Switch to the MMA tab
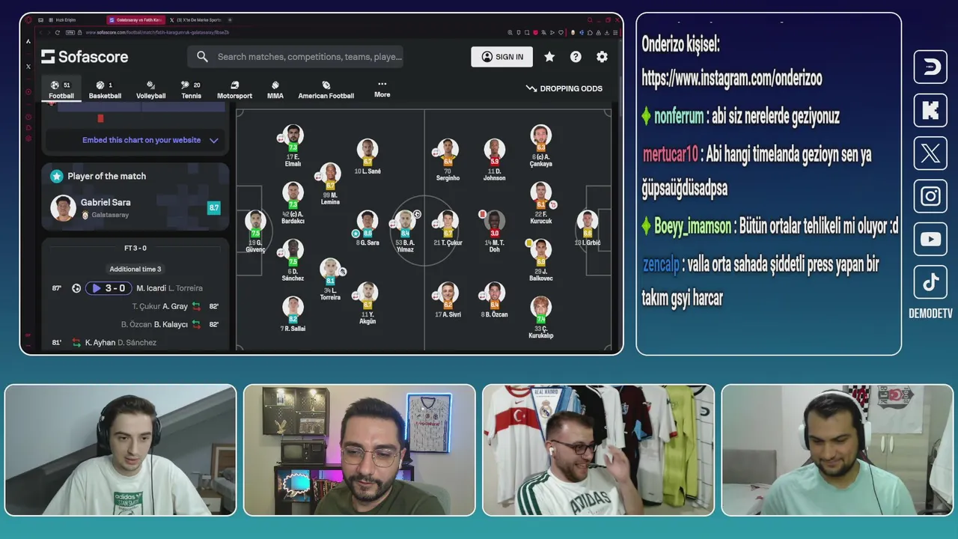 point(275,90)
